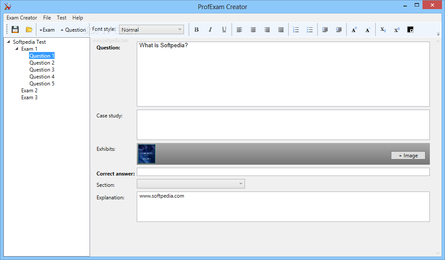Open the Exam Creator menu
Image resolution: width=445 pixels, height=260 pixels.
coord(22,18)
